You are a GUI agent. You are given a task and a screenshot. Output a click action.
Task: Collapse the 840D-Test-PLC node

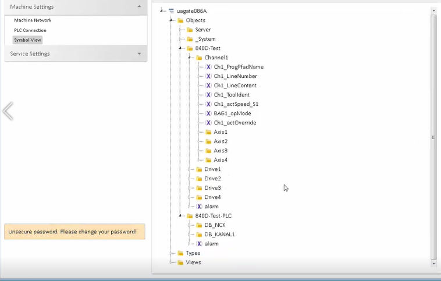coord(181,216)
